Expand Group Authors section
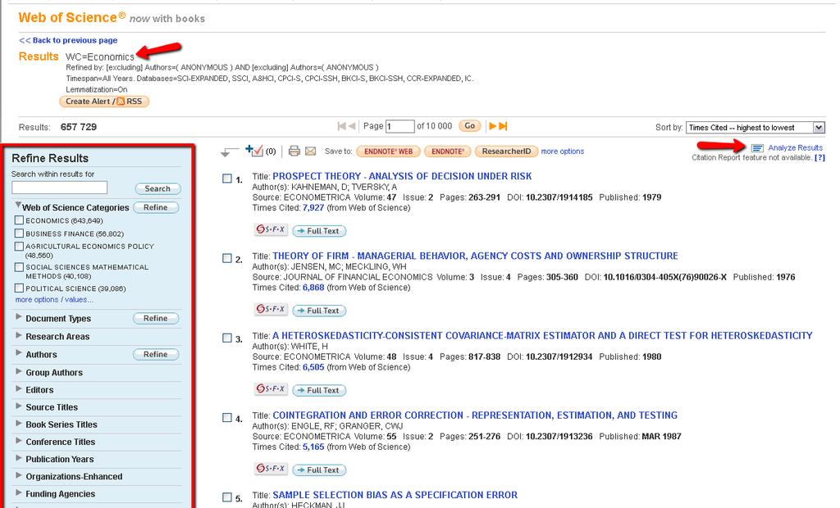 tap(19, 371)
